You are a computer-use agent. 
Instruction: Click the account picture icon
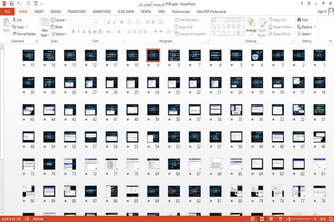coord(331,12)
